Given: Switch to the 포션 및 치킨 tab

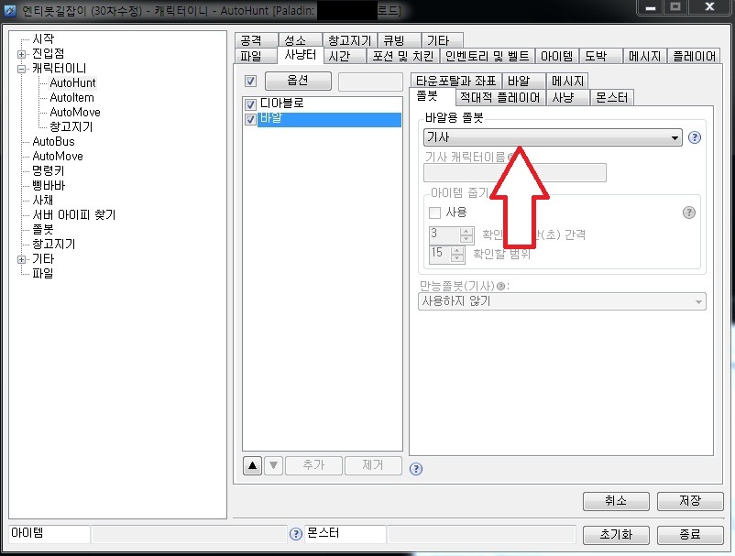Looking at the screenshot, I should pos(402,56).
